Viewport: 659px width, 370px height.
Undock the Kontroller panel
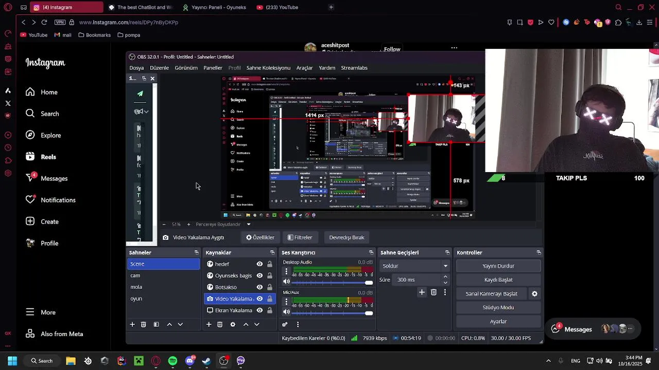539,252
